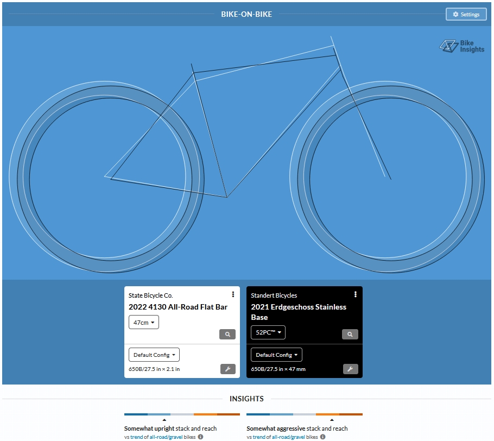Click the search icon on the State 4130 card
The height and width of the screenshot is (441, 494).
click(x=227, y=334)
